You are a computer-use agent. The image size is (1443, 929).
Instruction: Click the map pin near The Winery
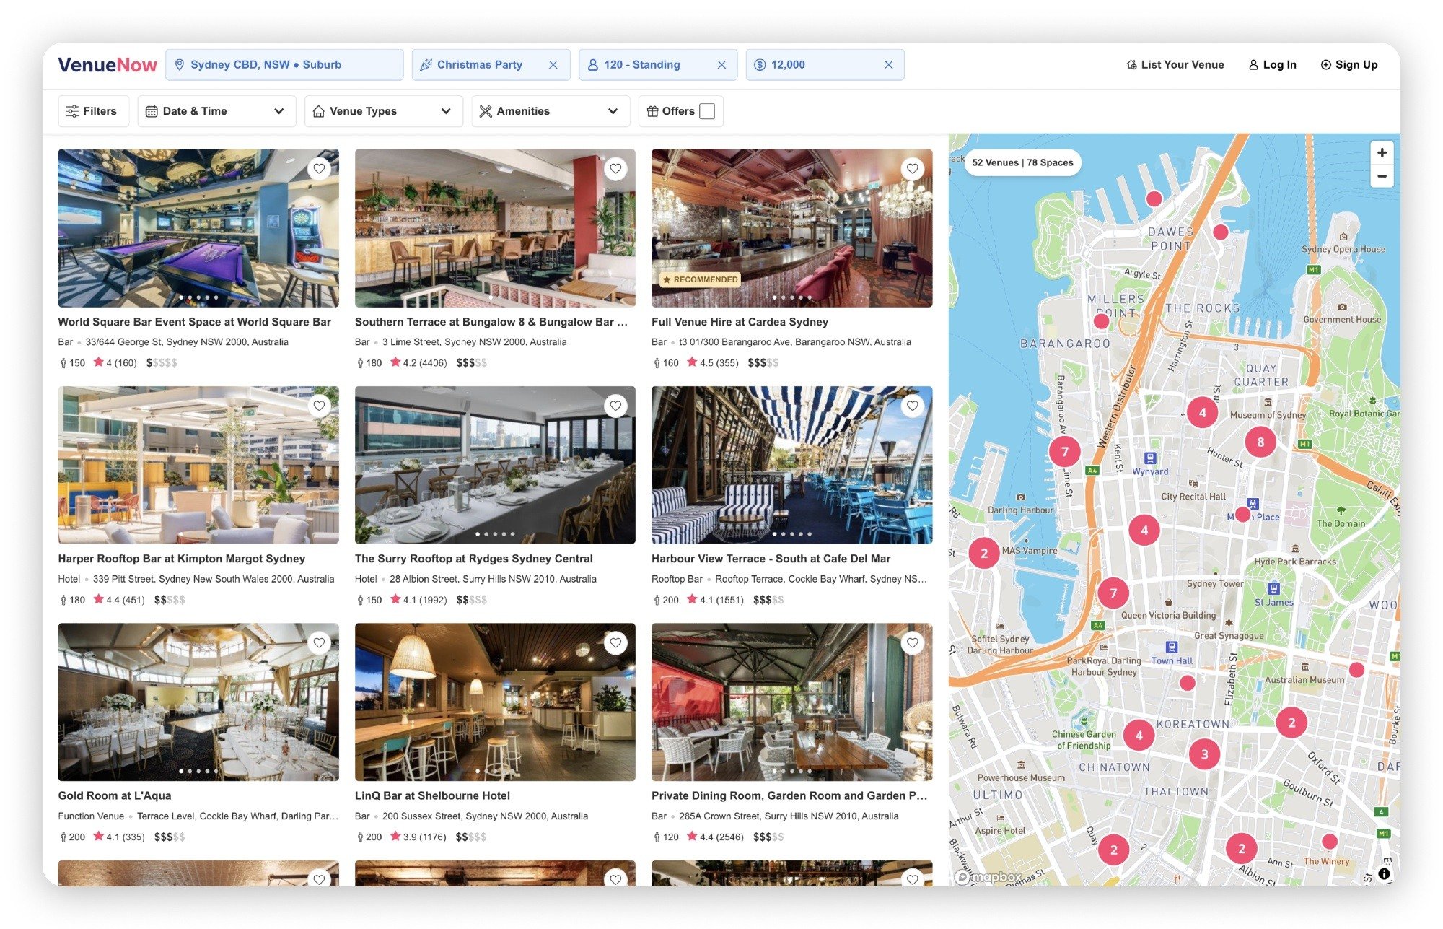(1330, 842)
